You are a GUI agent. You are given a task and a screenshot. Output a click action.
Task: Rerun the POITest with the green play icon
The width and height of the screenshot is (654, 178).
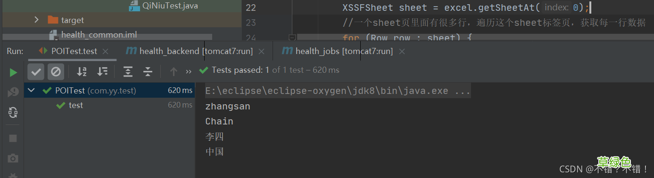[13, 72]
